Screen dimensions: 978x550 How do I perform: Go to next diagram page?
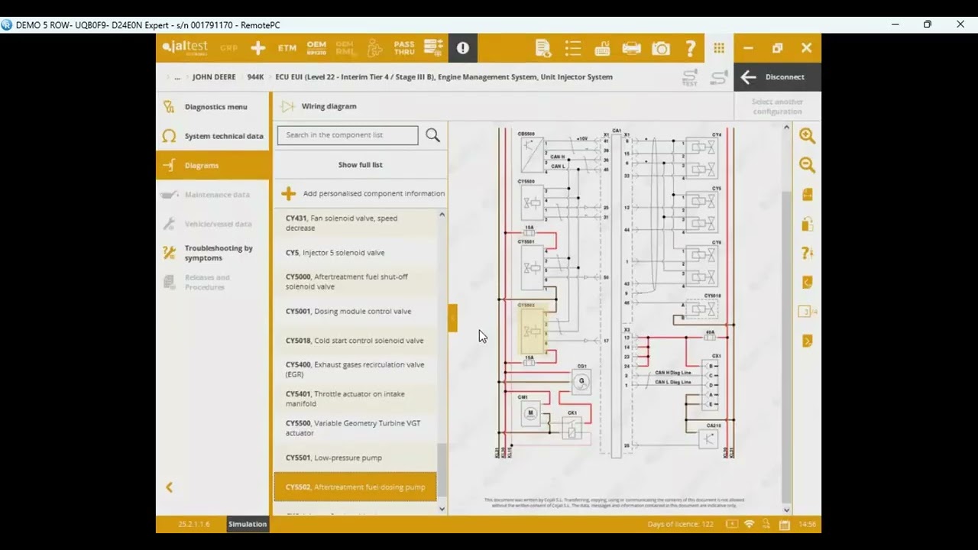807,341
